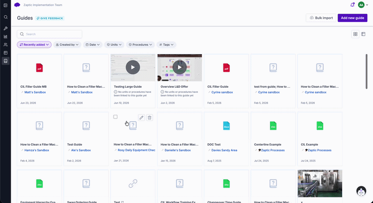This screenshot has height=203, width=373.
Task: Expand the Tags filter
Action: click(166, 44)
